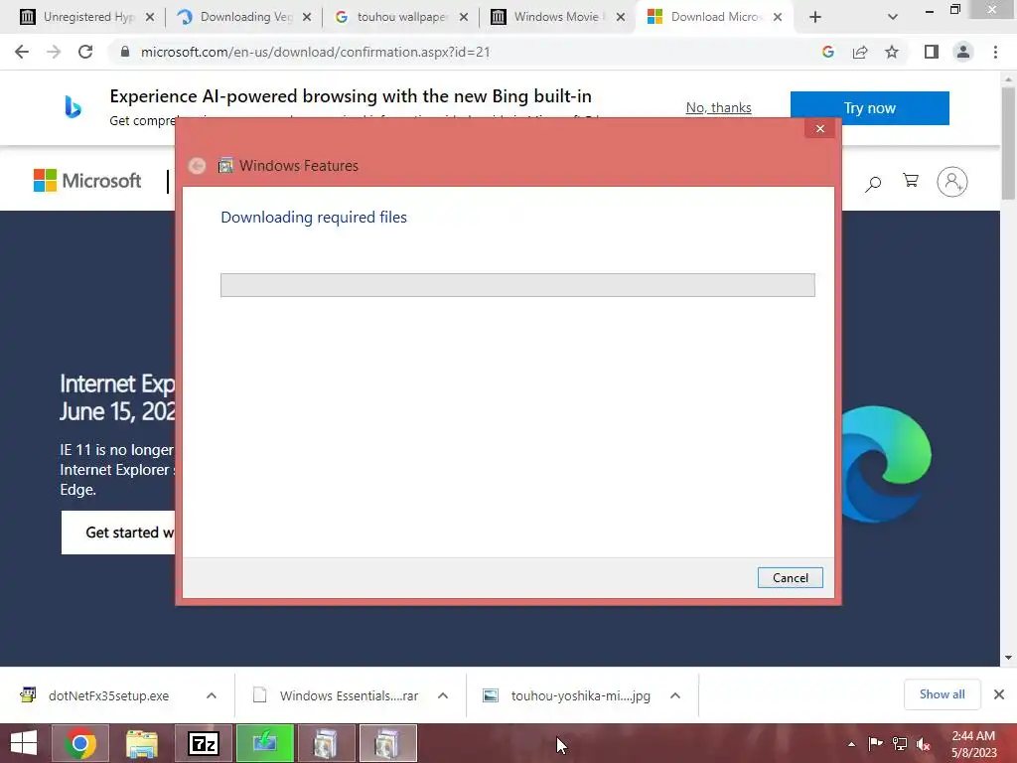This screenshot has width=1017, height=763.
Task: Click the Edge logo image
Action: [887, 463]
